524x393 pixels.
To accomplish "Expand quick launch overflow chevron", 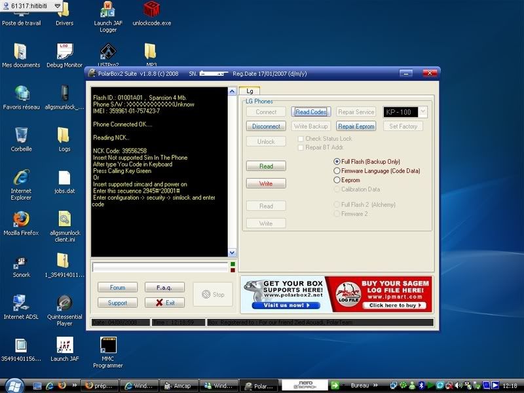I will 74,385.
